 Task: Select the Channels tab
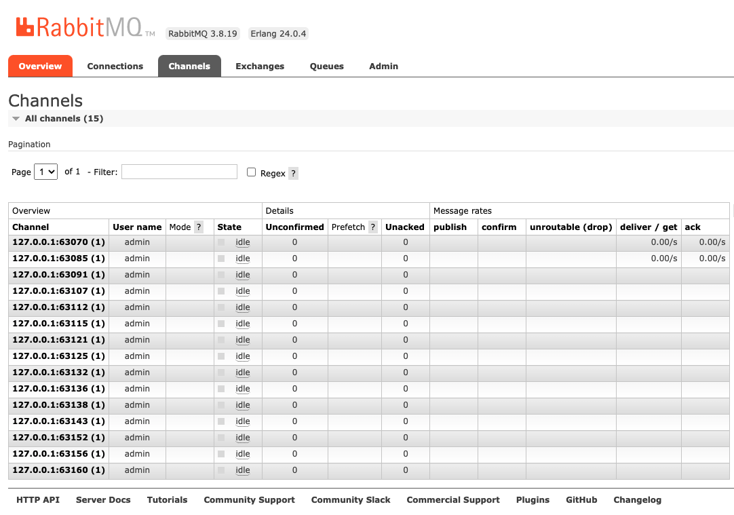coord(189,66)
